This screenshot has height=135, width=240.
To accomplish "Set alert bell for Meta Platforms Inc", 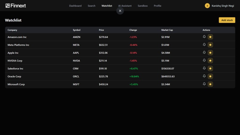I will 204,44.
